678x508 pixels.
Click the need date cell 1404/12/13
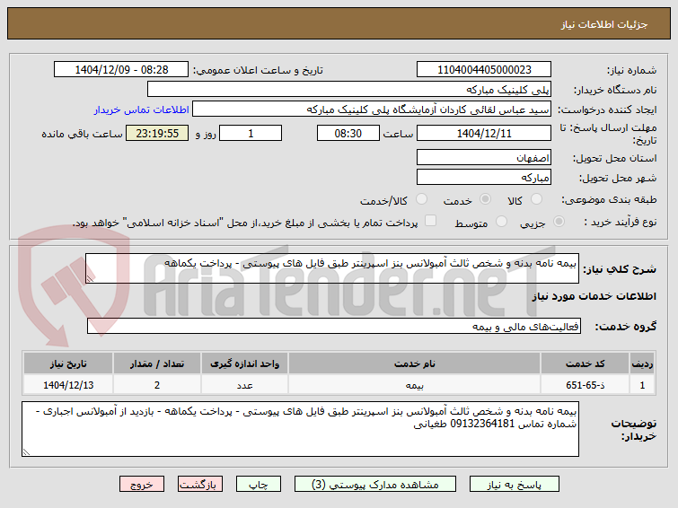tap(68, 385)
